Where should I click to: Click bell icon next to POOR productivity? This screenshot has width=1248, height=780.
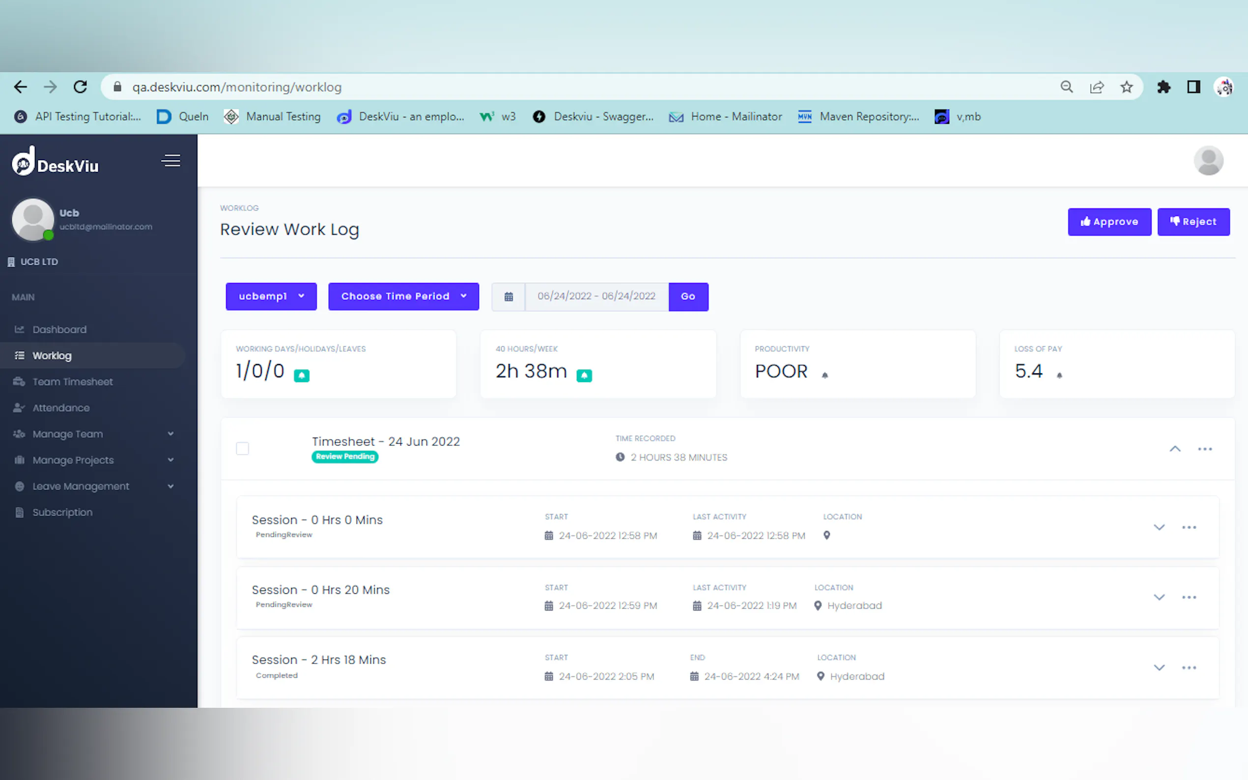[x=824, y=375]
